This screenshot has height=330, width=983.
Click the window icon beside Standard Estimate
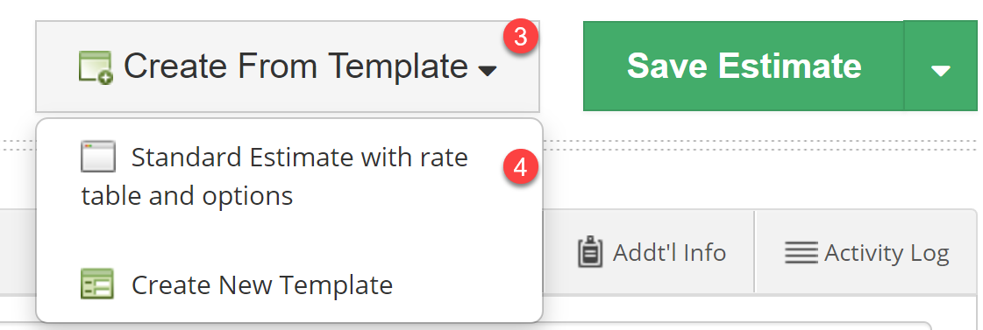pyautogui.click(x=98, y=157)
